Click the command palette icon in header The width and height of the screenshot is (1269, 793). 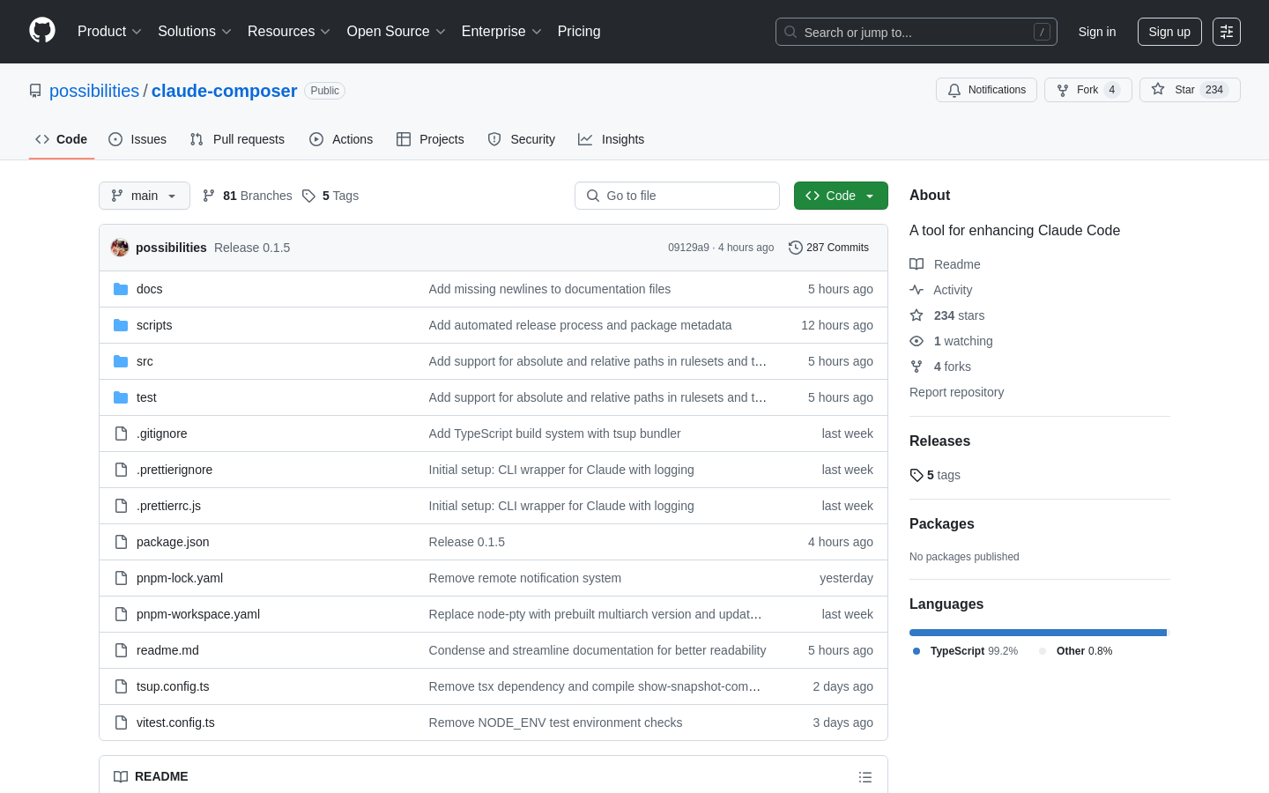click(1227, 32)
